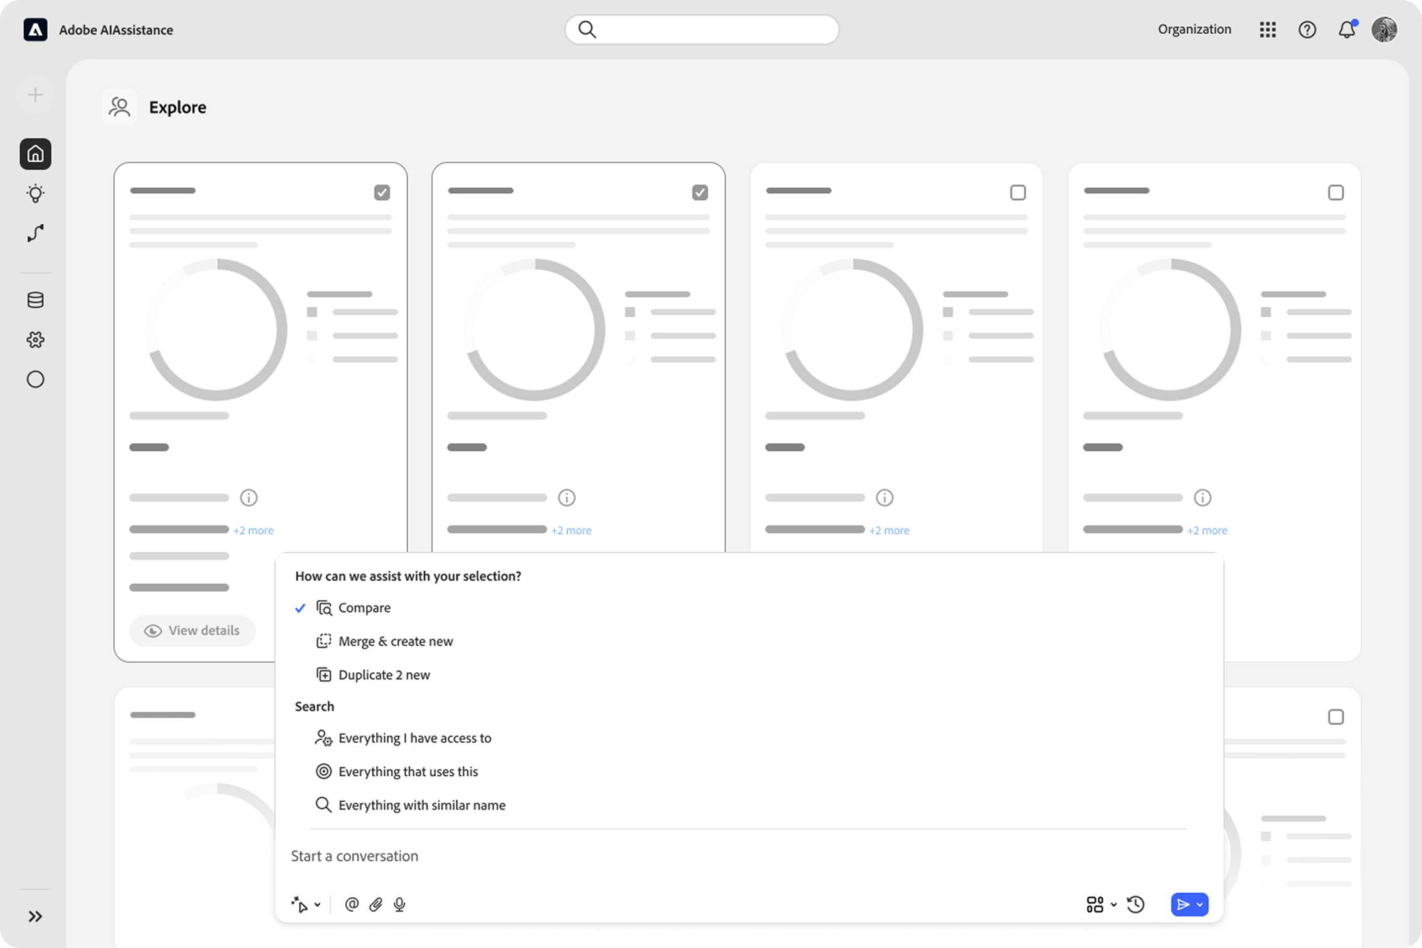Send the message with the blue send button
This screenshot has width=1422, height=948.
coord(1183,904)
